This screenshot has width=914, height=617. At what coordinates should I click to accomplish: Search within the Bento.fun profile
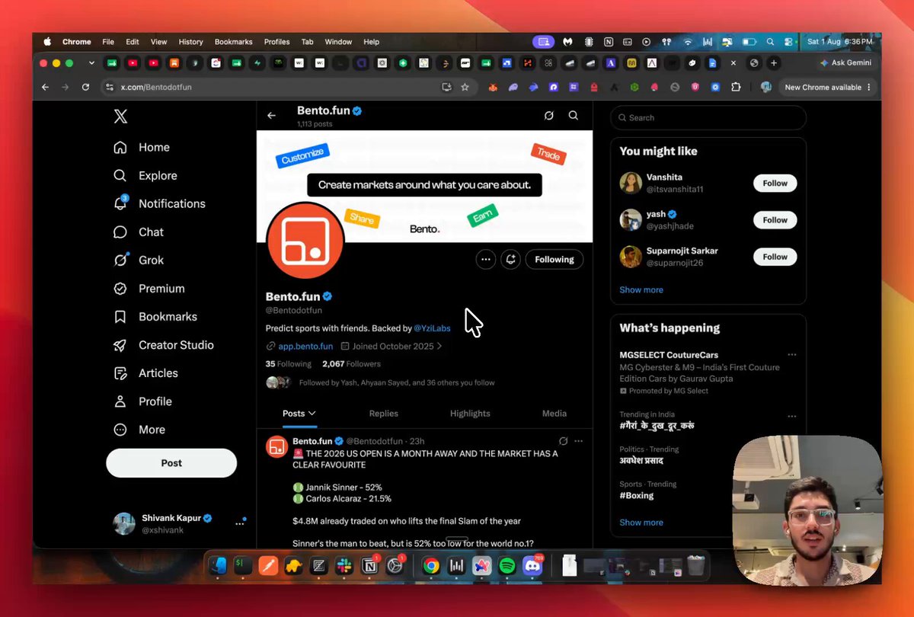tap(574, 116)
